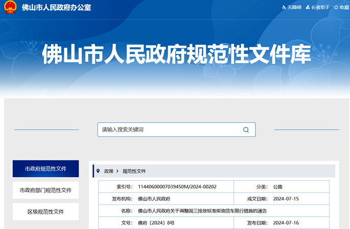Click the 文号 label cell
Image resolution: width=350 pixels, height=229 pixels.
[127, 223]
